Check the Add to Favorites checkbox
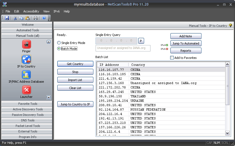 click(x=172, y=58)
